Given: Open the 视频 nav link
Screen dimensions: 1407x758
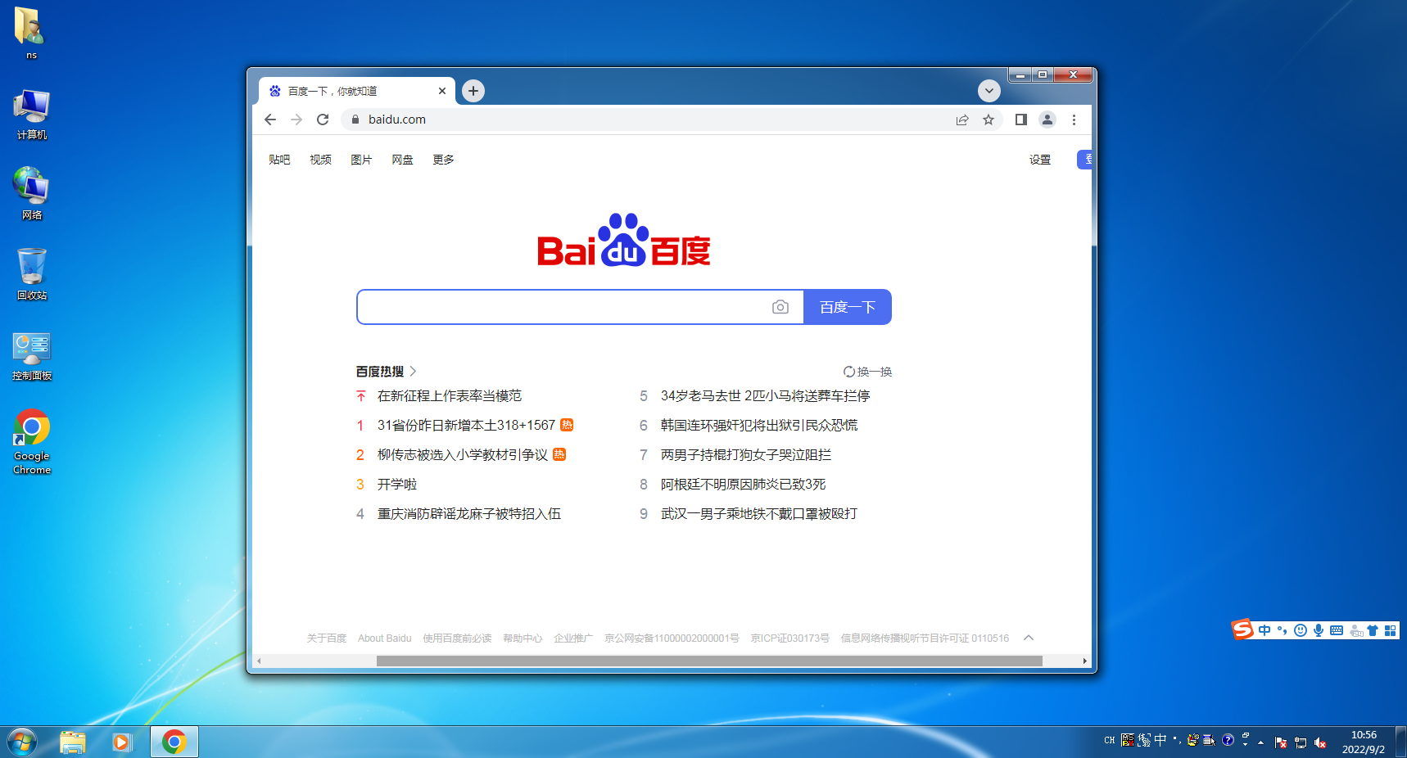Looking at the screenshot, I should tap(320, 160).
